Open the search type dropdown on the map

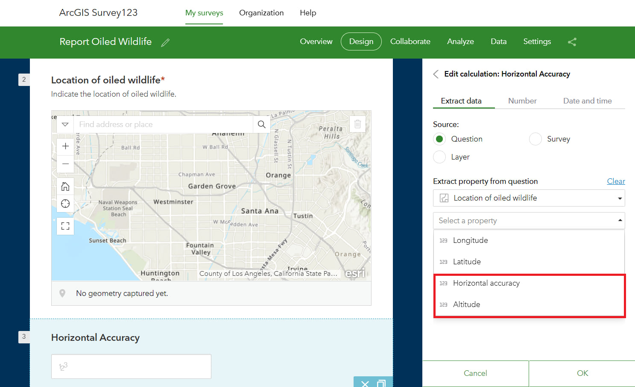(x=65, y=124)
